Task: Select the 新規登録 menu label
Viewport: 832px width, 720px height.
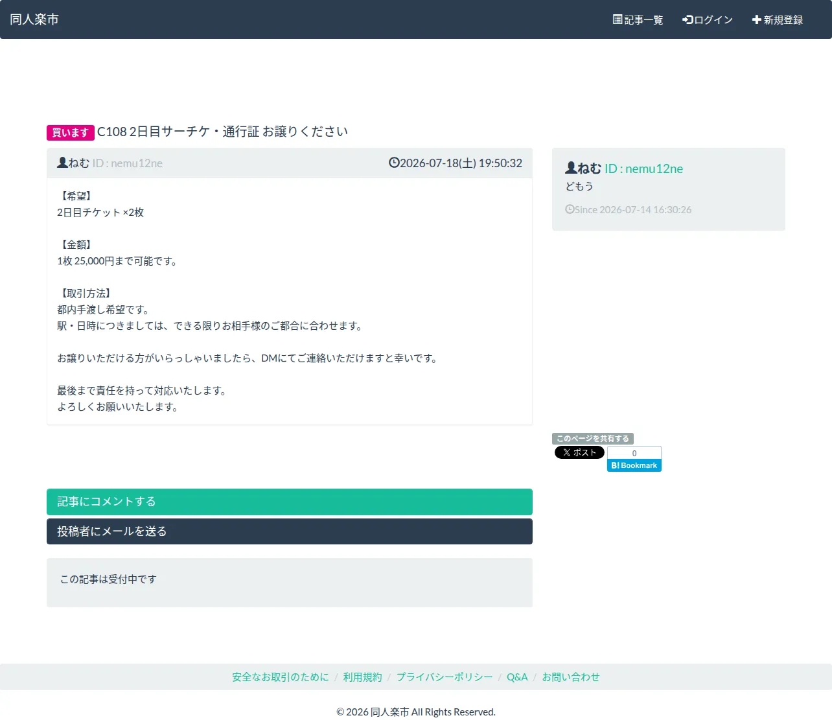Action: tap(783, 20)
